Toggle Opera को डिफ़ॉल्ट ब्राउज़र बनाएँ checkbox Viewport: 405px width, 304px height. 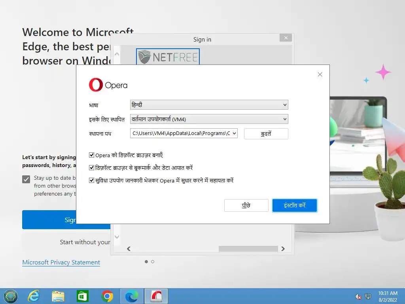[x=91, y=155]
